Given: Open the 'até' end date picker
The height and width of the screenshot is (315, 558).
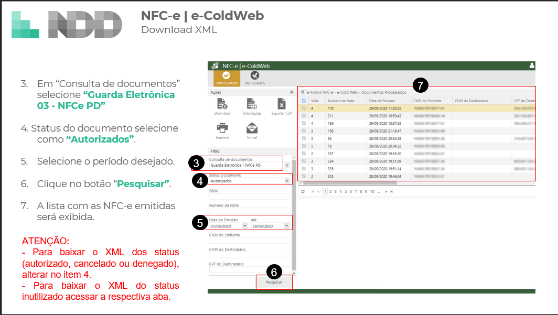Looking at the screenshot, I should (287, 226).
